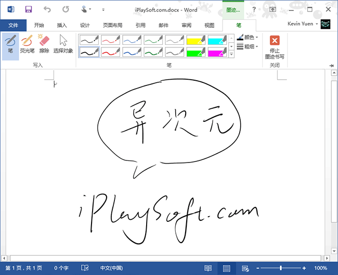
Task: Switch to Read Mode view in the status bar
Action: click(208, 268)
